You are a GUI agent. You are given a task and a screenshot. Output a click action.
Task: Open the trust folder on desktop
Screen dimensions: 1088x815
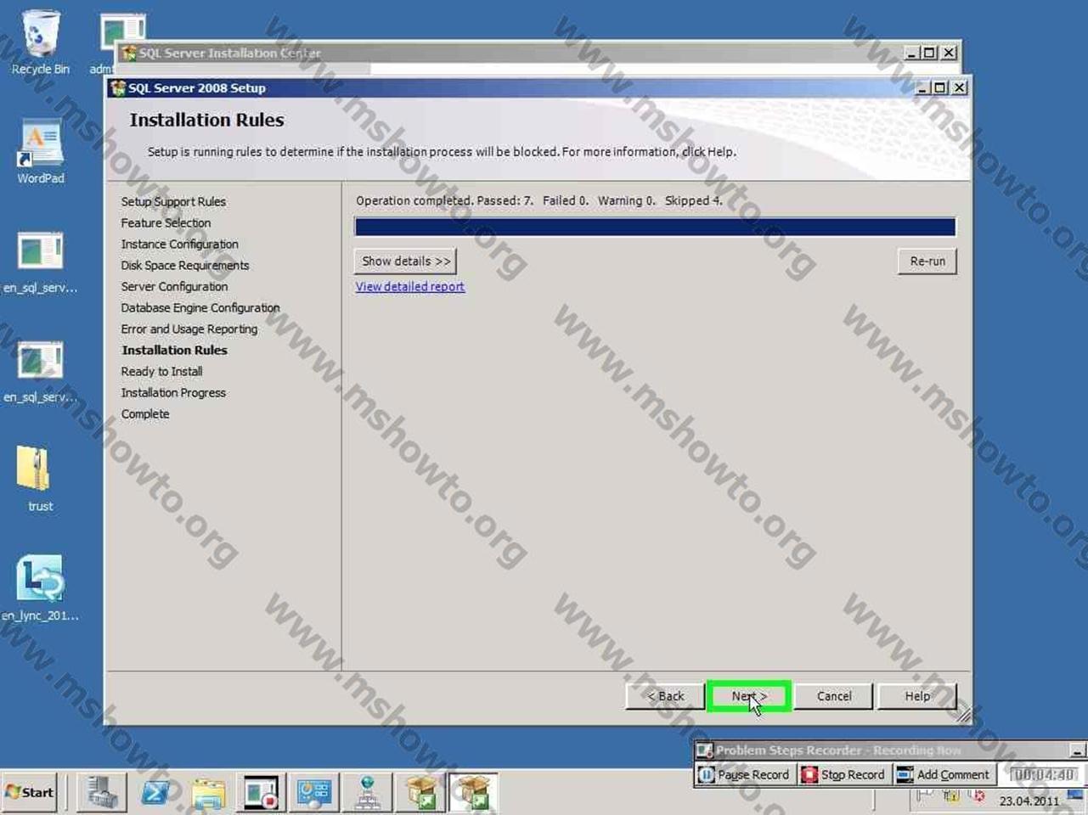[40, 480]
